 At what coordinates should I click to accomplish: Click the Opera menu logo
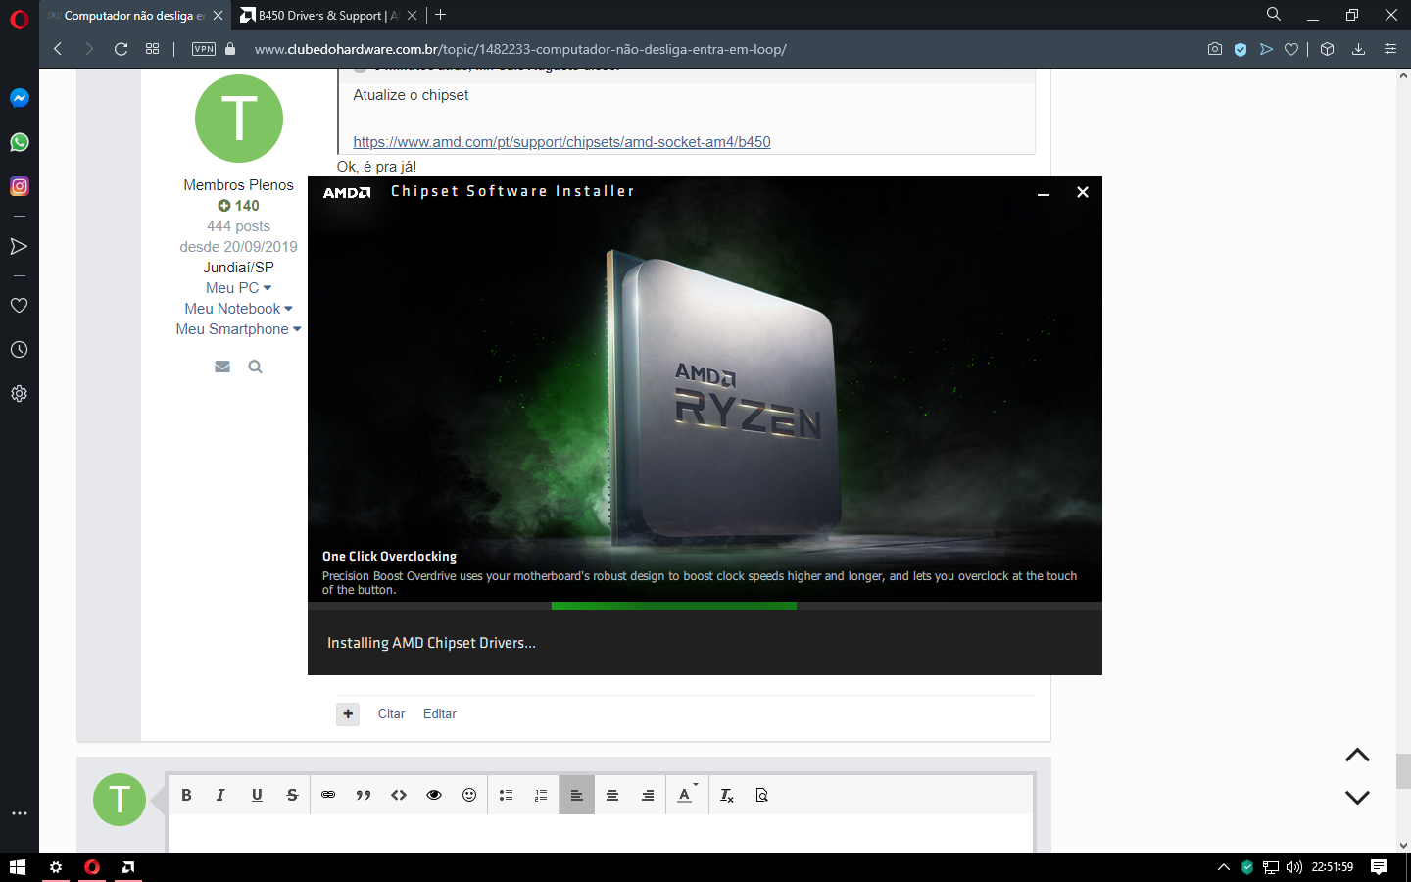(19, 19)
